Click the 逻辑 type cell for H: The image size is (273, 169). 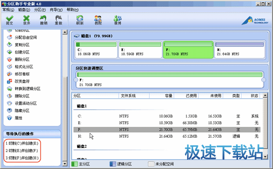pos(236,136)
